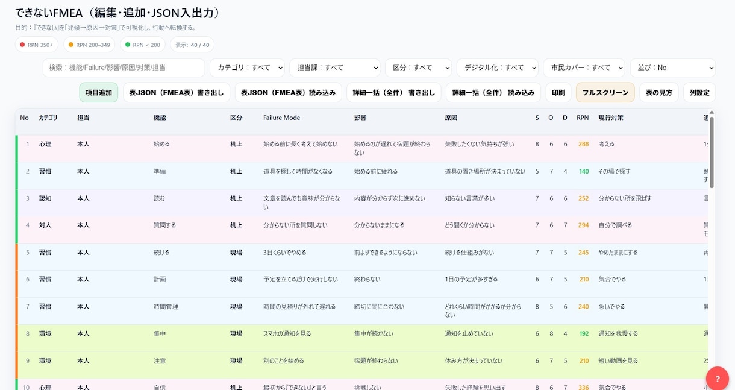Click the table's vertical scrollbar thumb
The image size is (735, 390).
click(x=712, y=152)
